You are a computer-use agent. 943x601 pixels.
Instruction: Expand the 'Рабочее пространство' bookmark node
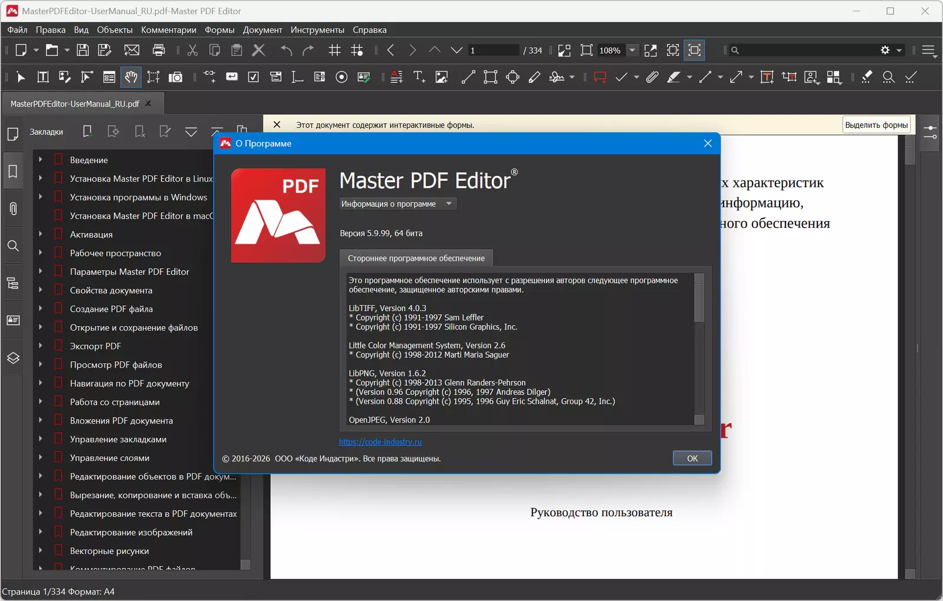click(x=40, y=252)
